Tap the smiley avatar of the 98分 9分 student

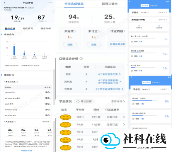click(66, 140)
